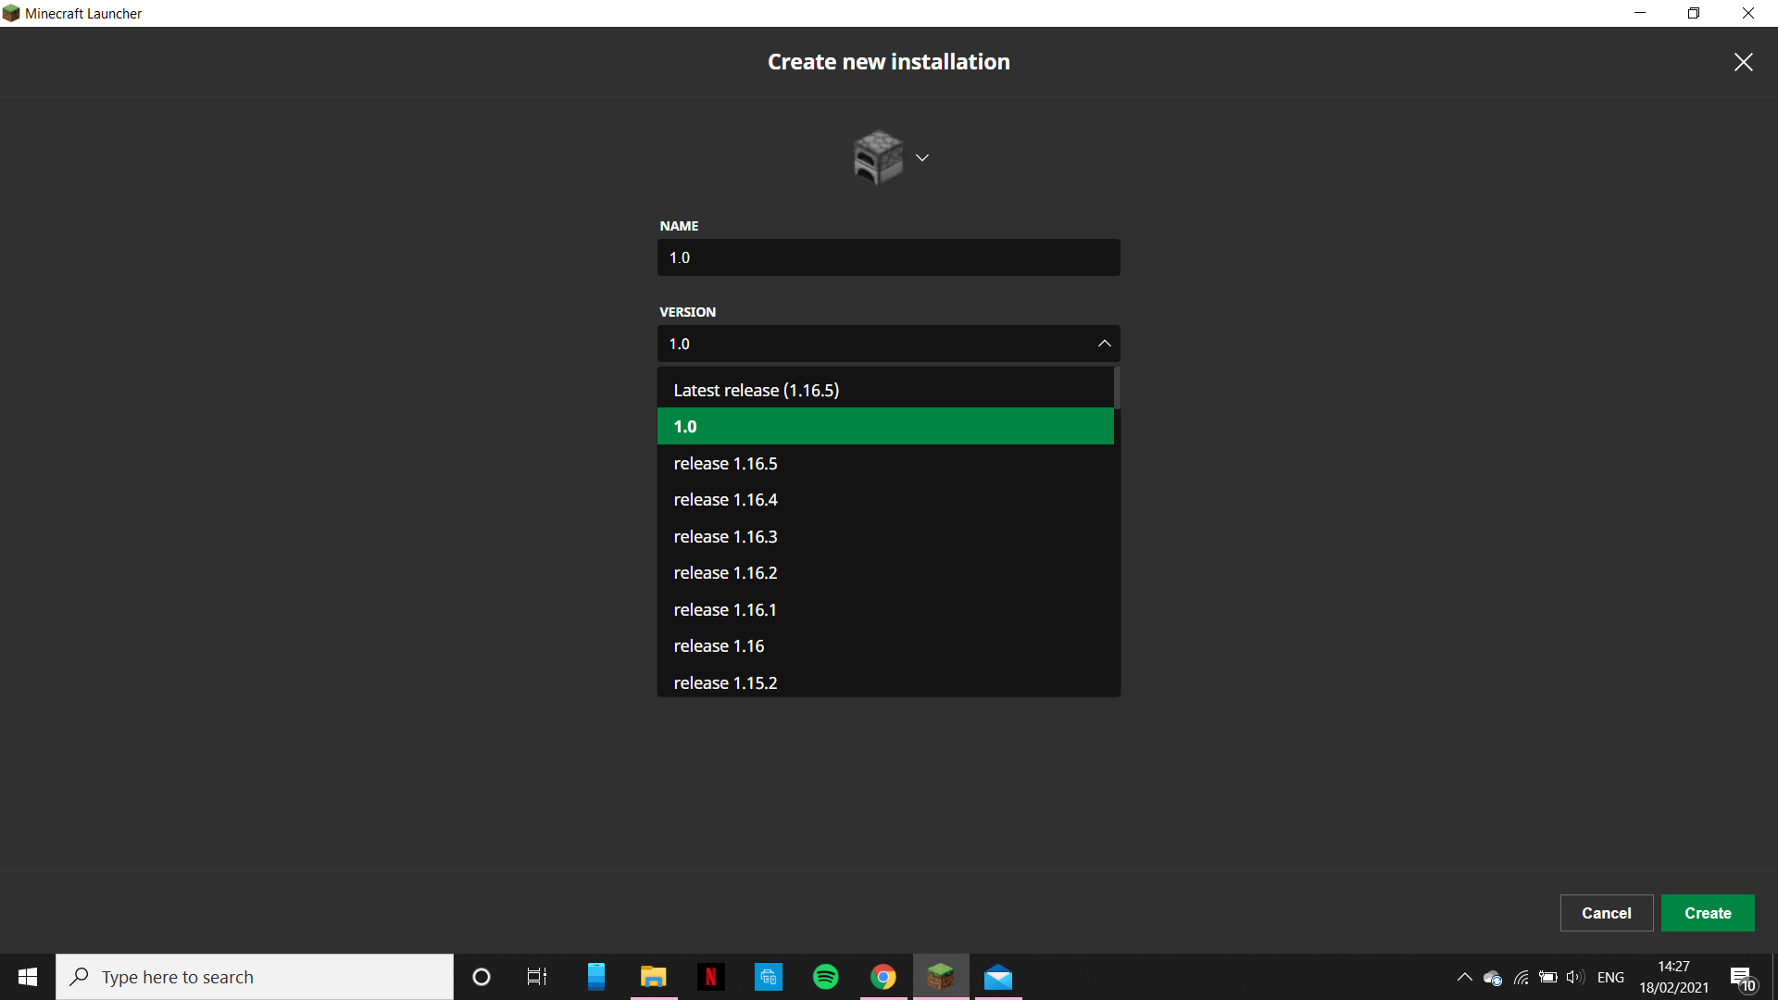Open the Microsoft Store taskbar icon
The image size is (1778, 1000).
(x=768, y=977)
